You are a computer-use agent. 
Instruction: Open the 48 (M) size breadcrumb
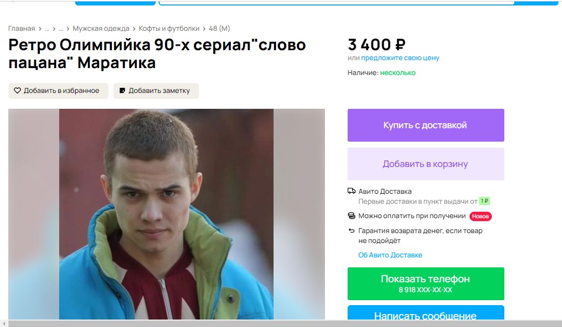[x=219, y=28]
